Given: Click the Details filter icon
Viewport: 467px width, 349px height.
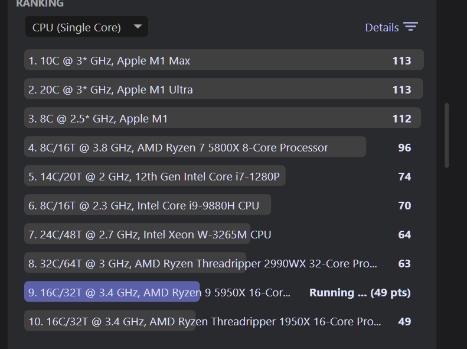Looking at the screenshot, I should pyautogui.click(x=411, y=27).
